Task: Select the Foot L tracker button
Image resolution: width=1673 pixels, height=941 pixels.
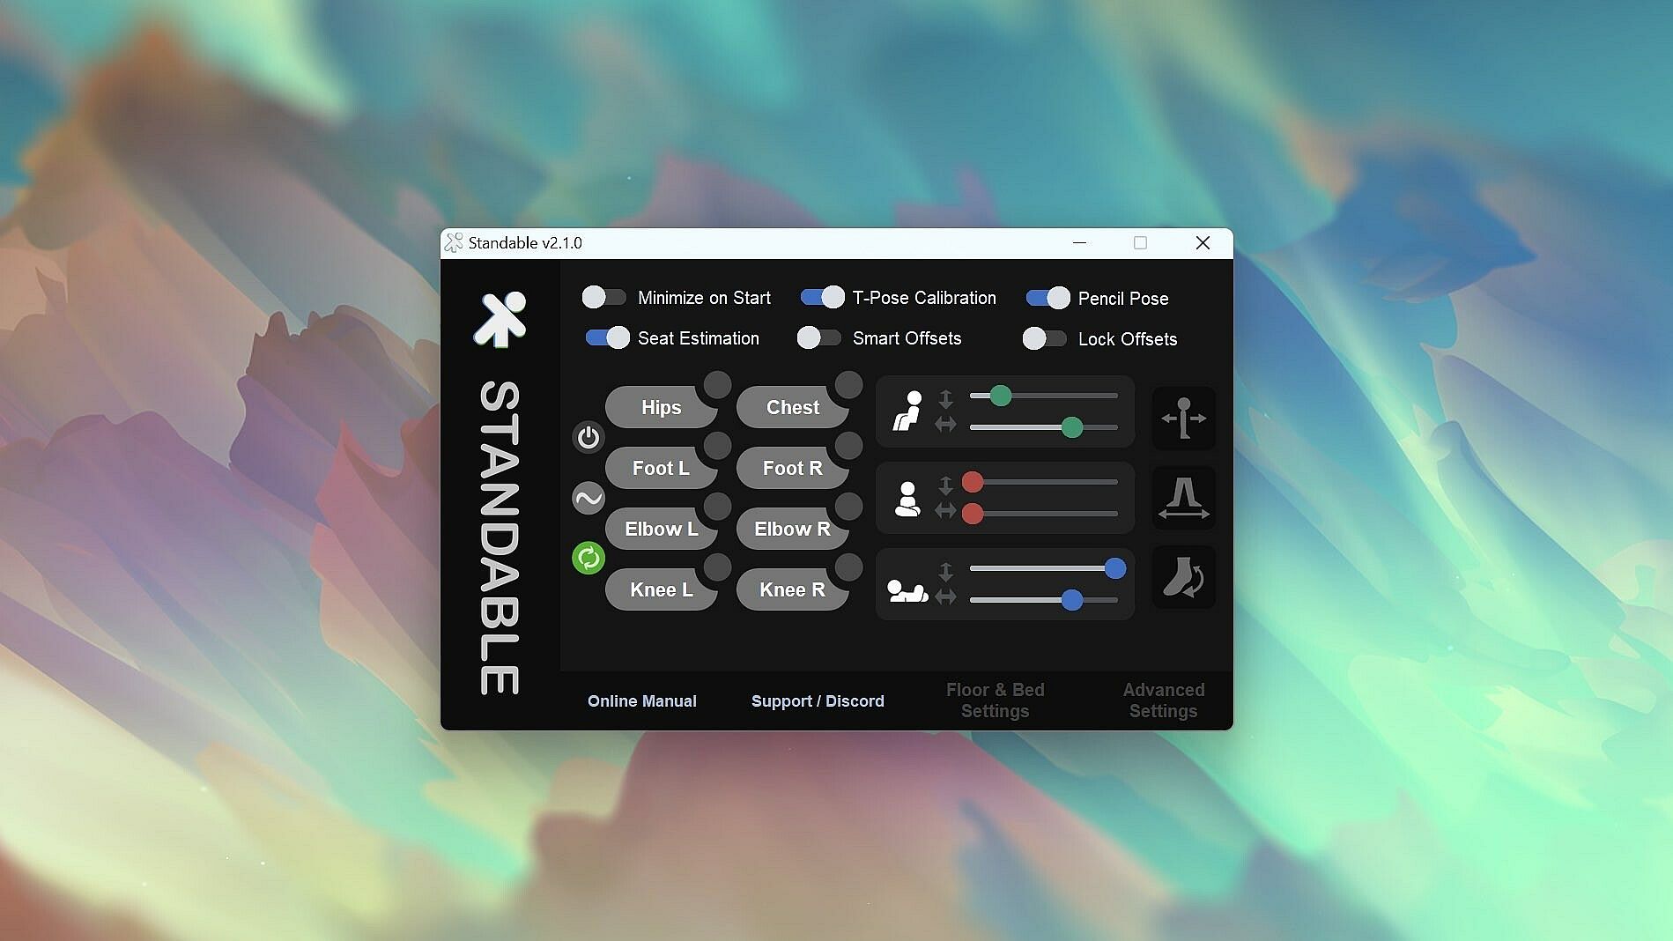Action: click(662, 468)
